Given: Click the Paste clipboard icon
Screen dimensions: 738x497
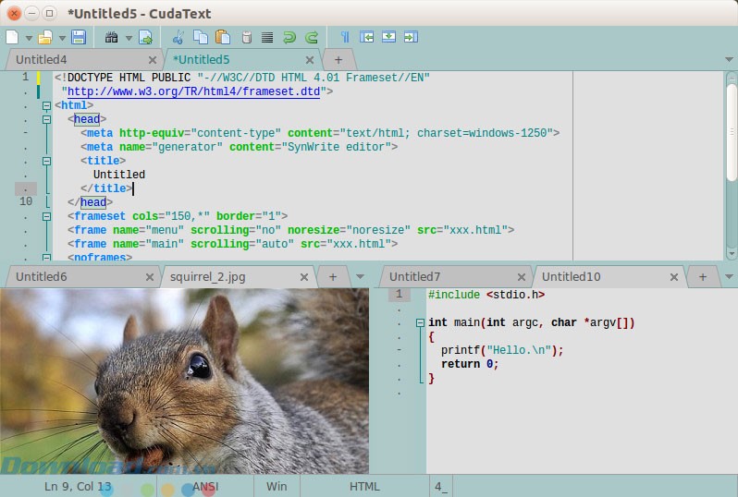Looking at the screenshot, I should [222, 38].
